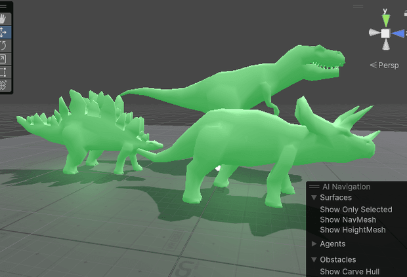Select the Move tool
This screenshot has height=277, width=407.
coord(4,32)
